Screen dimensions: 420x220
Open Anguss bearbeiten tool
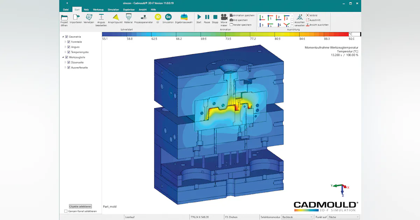pos(101,20)
